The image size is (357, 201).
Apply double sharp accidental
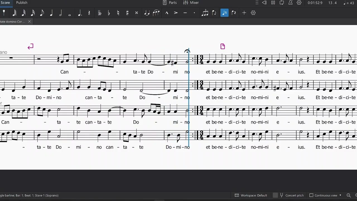click(136, 13)
